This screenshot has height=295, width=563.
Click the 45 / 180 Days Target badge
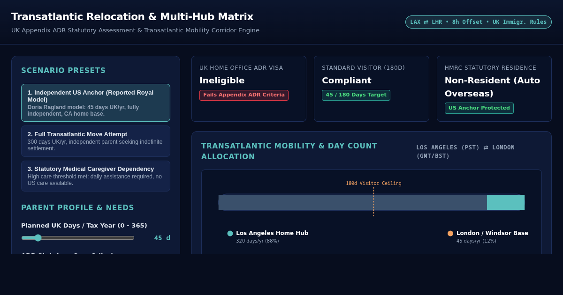click(356, 95)
